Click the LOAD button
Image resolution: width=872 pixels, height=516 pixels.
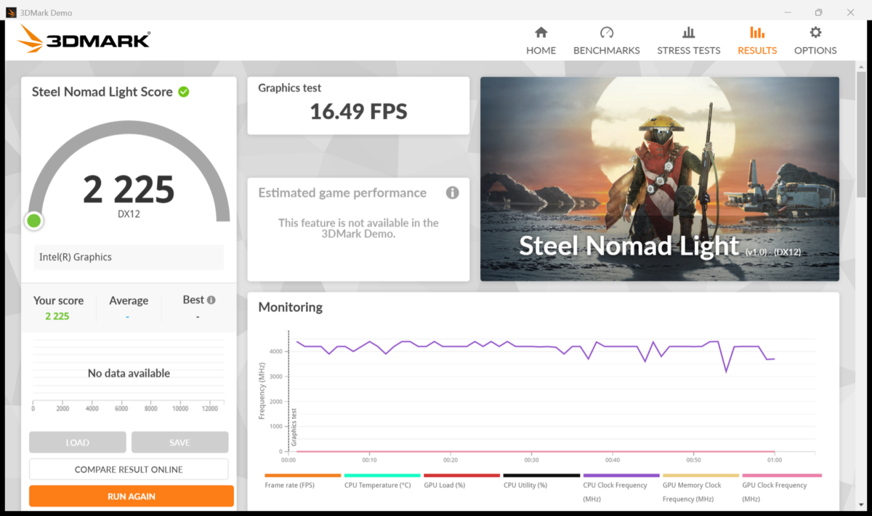pos(78,442)
